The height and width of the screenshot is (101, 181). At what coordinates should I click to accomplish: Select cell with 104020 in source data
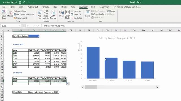click(34, 56)
